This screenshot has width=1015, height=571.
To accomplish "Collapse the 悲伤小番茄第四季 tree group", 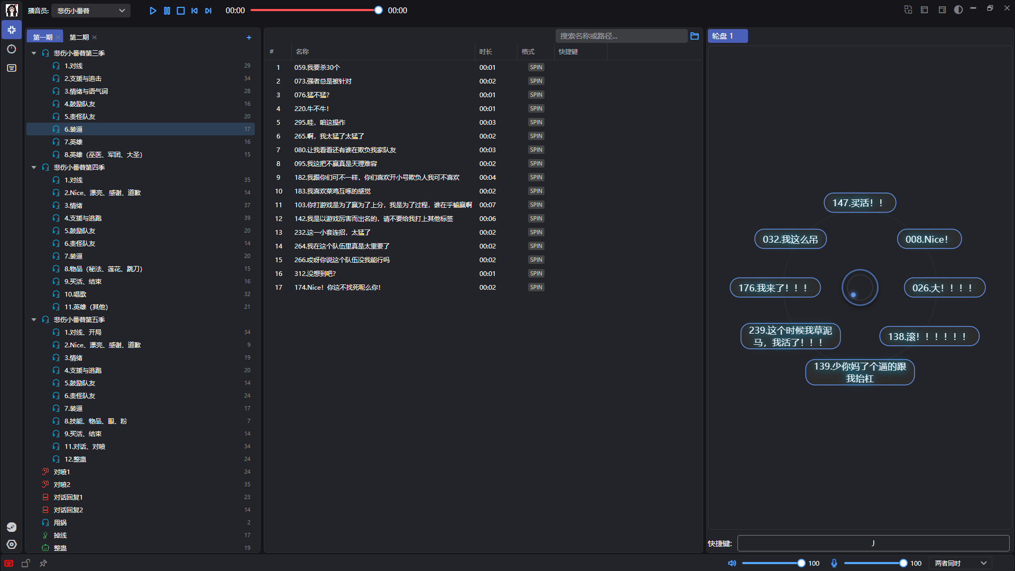I will pos(34,168).
